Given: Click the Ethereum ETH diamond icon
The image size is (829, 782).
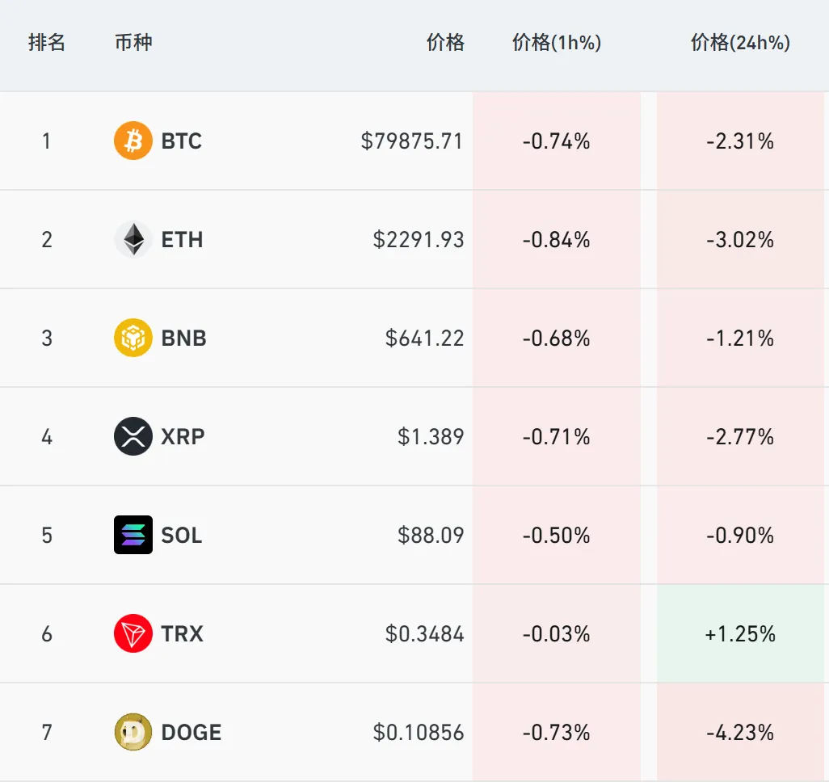Looking at the screenshot, I should (x=133, y=239).
